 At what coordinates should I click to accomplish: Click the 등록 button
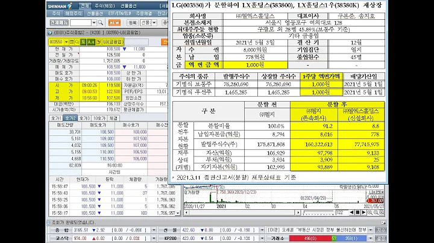click(x=133, y=23)
